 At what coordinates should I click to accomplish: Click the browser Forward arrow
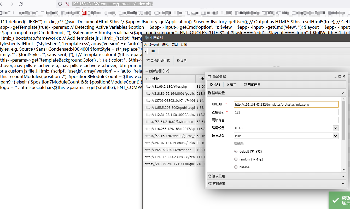11,4
